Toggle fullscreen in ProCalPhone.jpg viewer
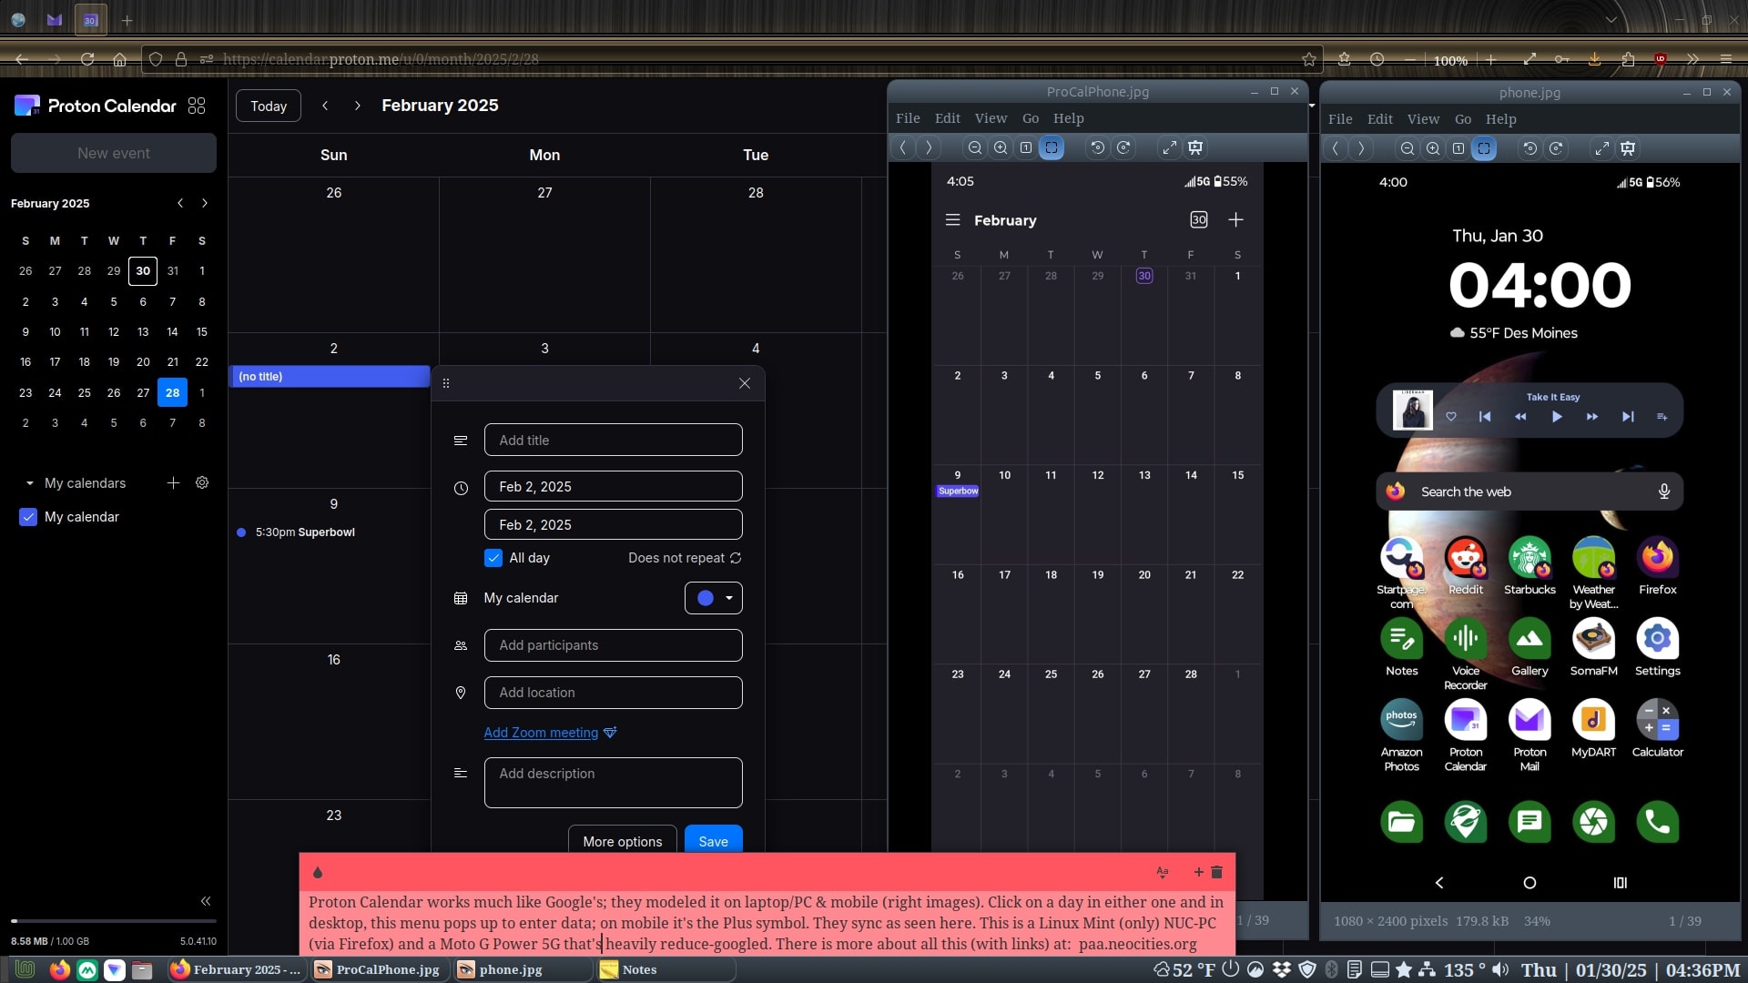 pyautogui.click(x=1170, y=147)
